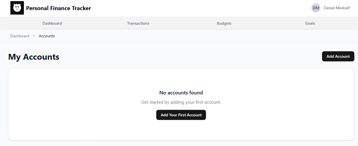Screen dimensions: 358x146
Task: Follow the Dashboard breadcrumb link
Action: pyautogui.click(x=20, y=36)
